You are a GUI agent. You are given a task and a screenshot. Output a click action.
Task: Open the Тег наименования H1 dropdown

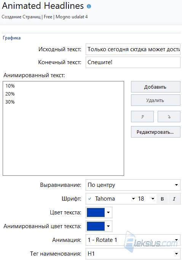(x=133, y=254)
